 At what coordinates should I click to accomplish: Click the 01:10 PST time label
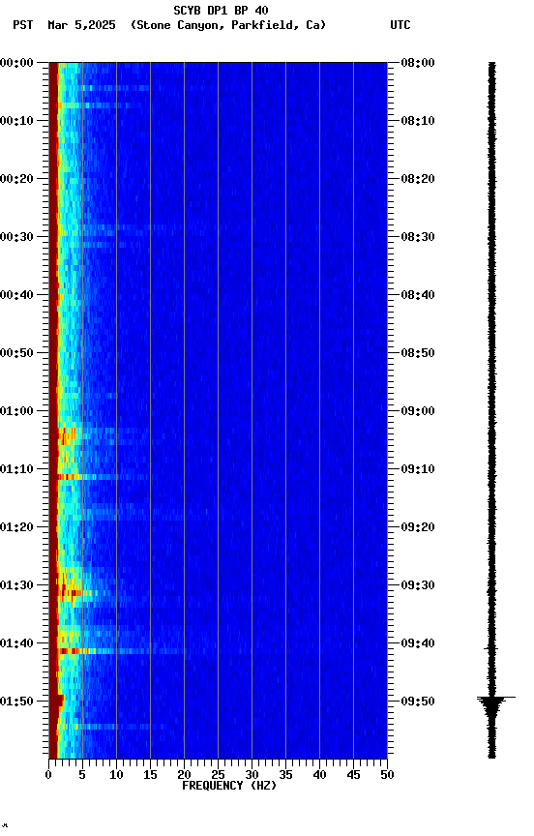[16, 469]
